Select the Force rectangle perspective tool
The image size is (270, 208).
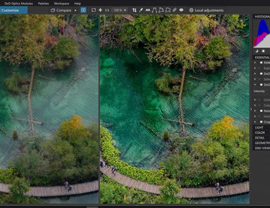tap(161, 10)
